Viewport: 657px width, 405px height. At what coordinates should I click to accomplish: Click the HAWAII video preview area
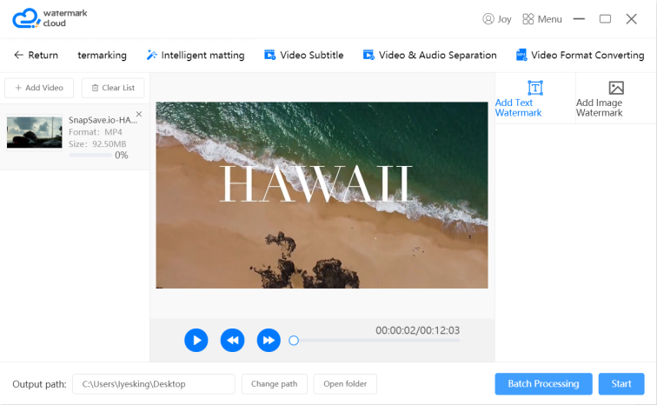pyautogui.click(x=322, y=196)
